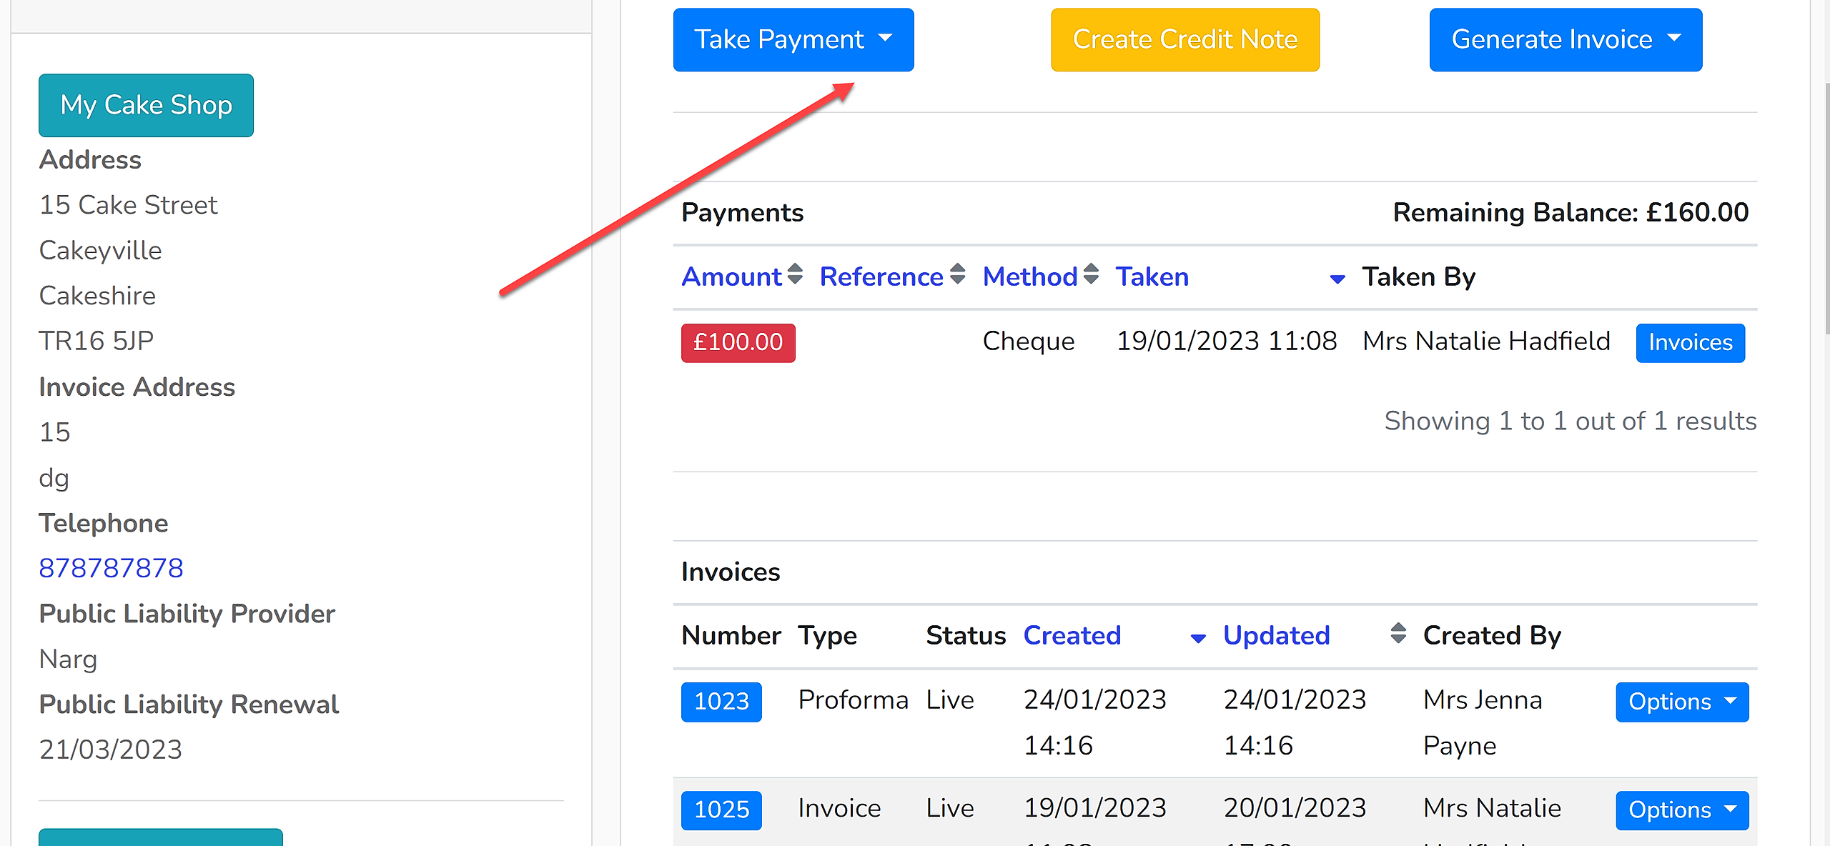Select Remaining Balance £160.00 text
The height and width of the screenshot is (846, 1830).
click(1571, 212)
